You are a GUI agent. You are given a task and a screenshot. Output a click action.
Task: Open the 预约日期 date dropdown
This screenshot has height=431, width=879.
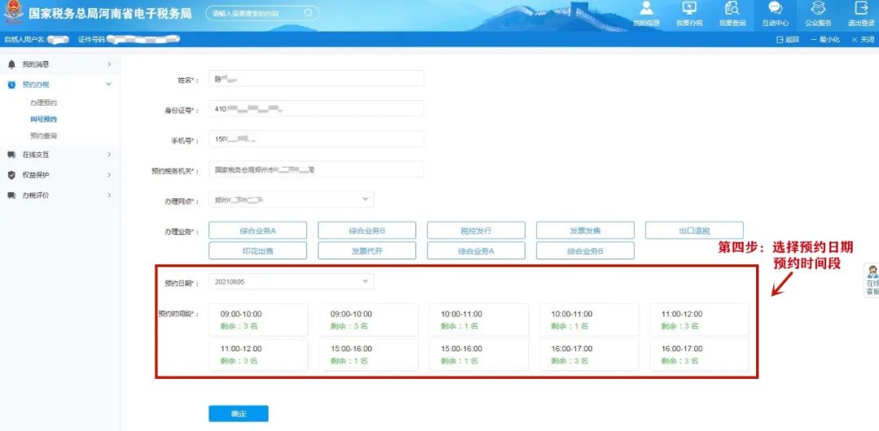pos(291,281)
